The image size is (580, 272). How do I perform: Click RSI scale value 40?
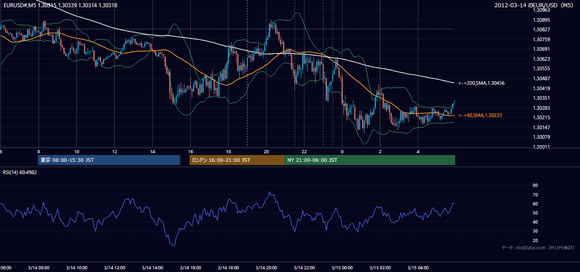[x=535, y=222]
